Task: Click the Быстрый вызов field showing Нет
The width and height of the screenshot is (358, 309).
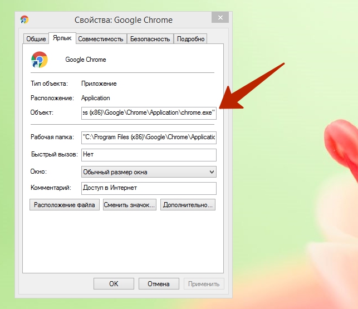Action: pyautogui.click(x=149, y=155)
